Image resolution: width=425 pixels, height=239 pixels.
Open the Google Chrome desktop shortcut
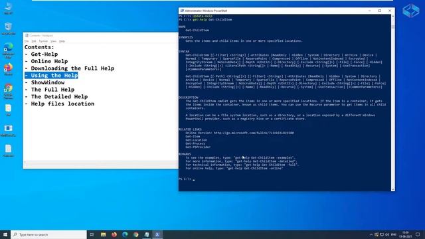pyautogui.click(x=9, y=91)
